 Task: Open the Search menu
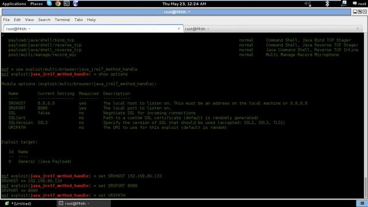coord(44,20)
